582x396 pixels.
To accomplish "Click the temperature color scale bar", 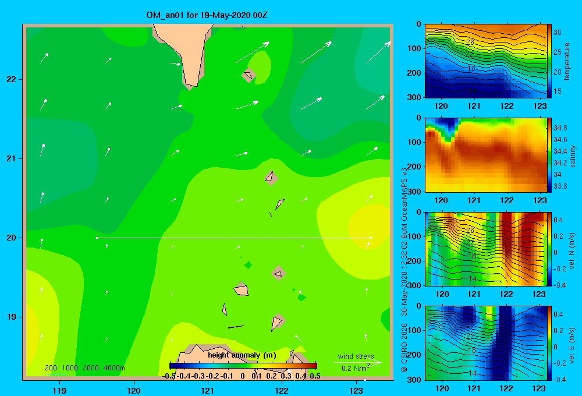I will click(549, 61).
